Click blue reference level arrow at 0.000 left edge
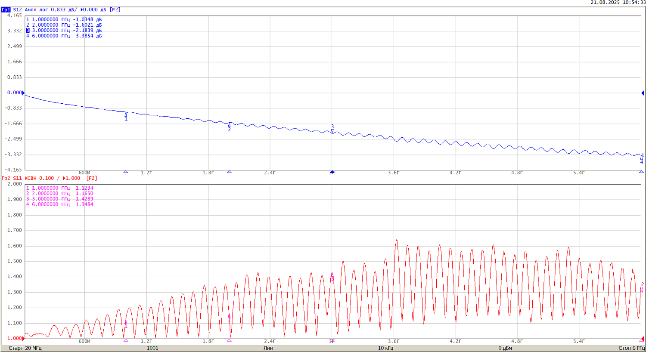 [x=24, y=93]
